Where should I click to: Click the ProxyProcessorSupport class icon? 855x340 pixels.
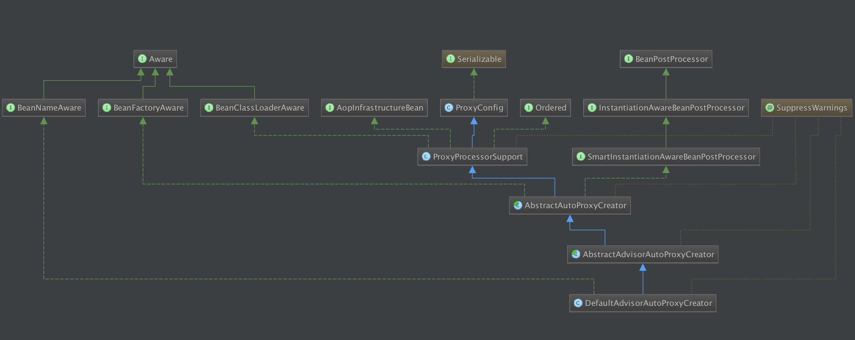pos(426,156)
